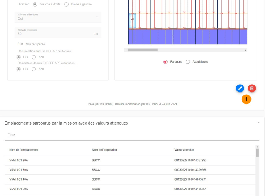The image size is (265, 196).
Task: Click the left arrow of map scrollbar
Action: (126, 50)
